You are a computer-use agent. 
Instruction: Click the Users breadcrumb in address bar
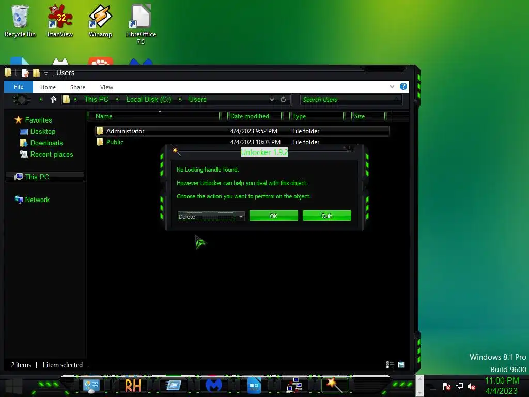197,99
